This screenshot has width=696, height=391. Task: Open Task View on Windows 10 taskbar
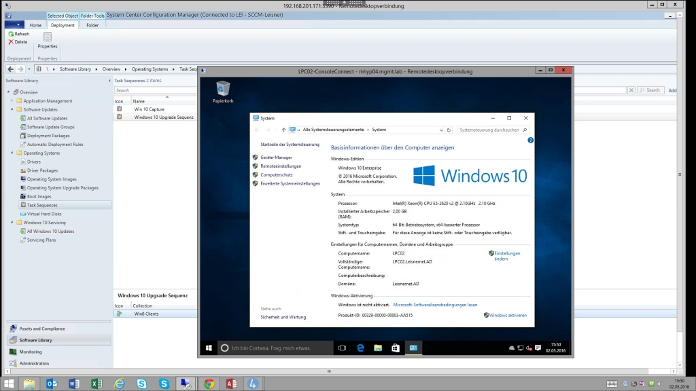[x=342, y=348]
